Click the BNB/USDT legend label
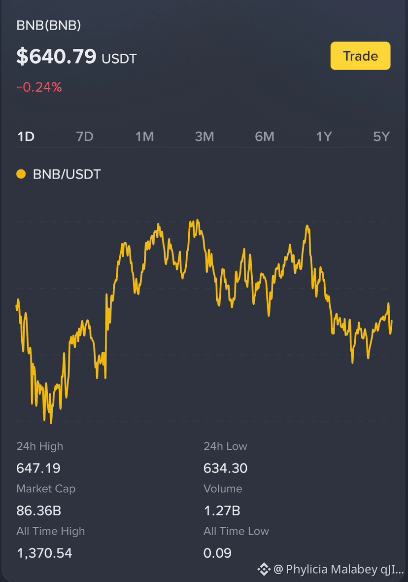The width and height of the screenshot is (408, 582). (x=67, y=174)
